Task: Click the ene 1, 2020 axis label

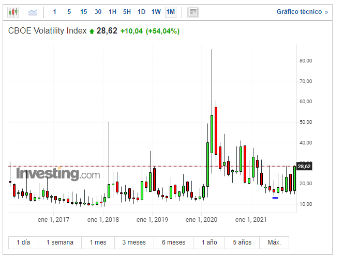Action: pyautogui.click(x=201, y=220)
